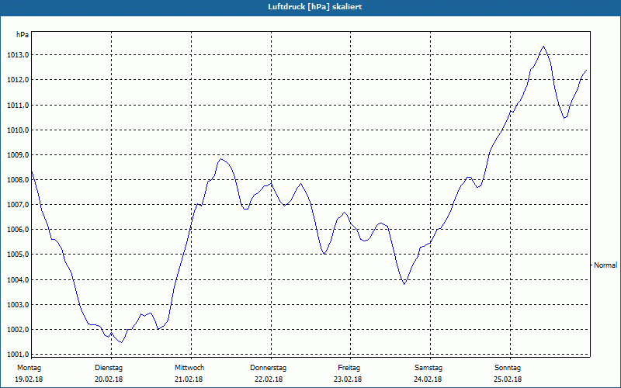Click the date 22.02.18

[x=269, y=379]
